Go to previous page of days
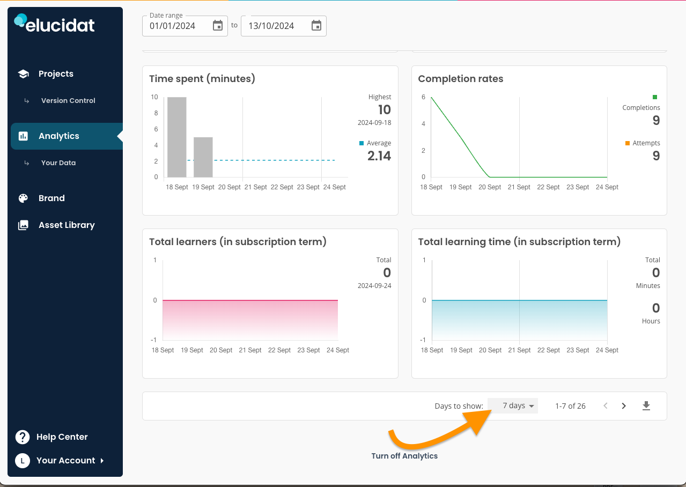Image resolution: width=686 pixels, height=487 pixels. point(606,406)
